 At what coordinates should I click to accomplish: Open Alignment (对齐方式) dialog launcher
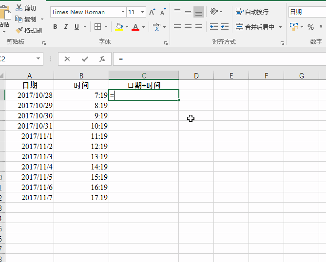click(282, 43)
